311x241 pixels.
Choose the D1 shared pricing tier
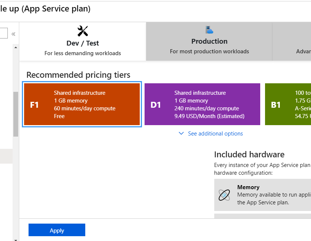tap(202, 105)
